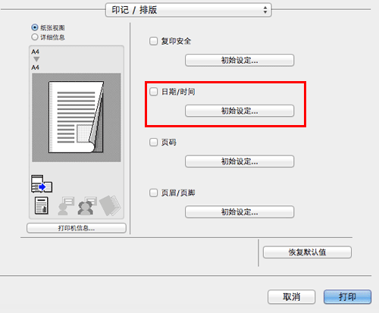Open 初始设定 for 页码
This screenshot has width=379, height=313.
pos(240,161)
